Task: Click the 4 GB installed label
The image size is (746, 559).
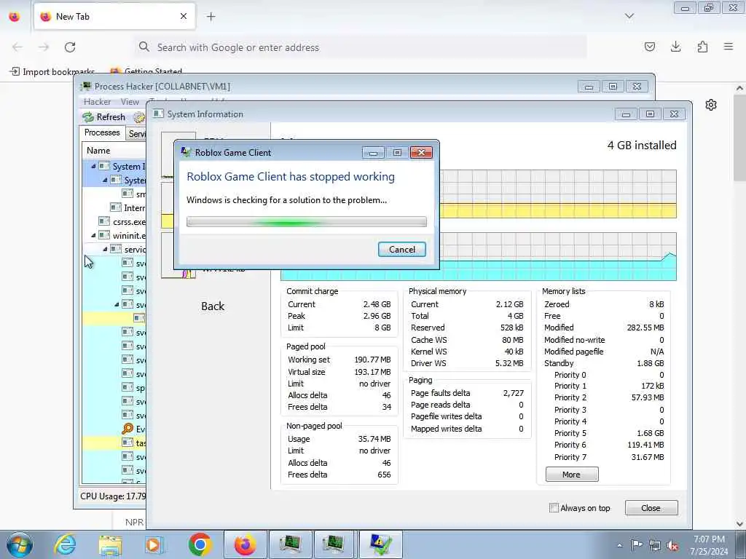Action: [x=642, y=146]
